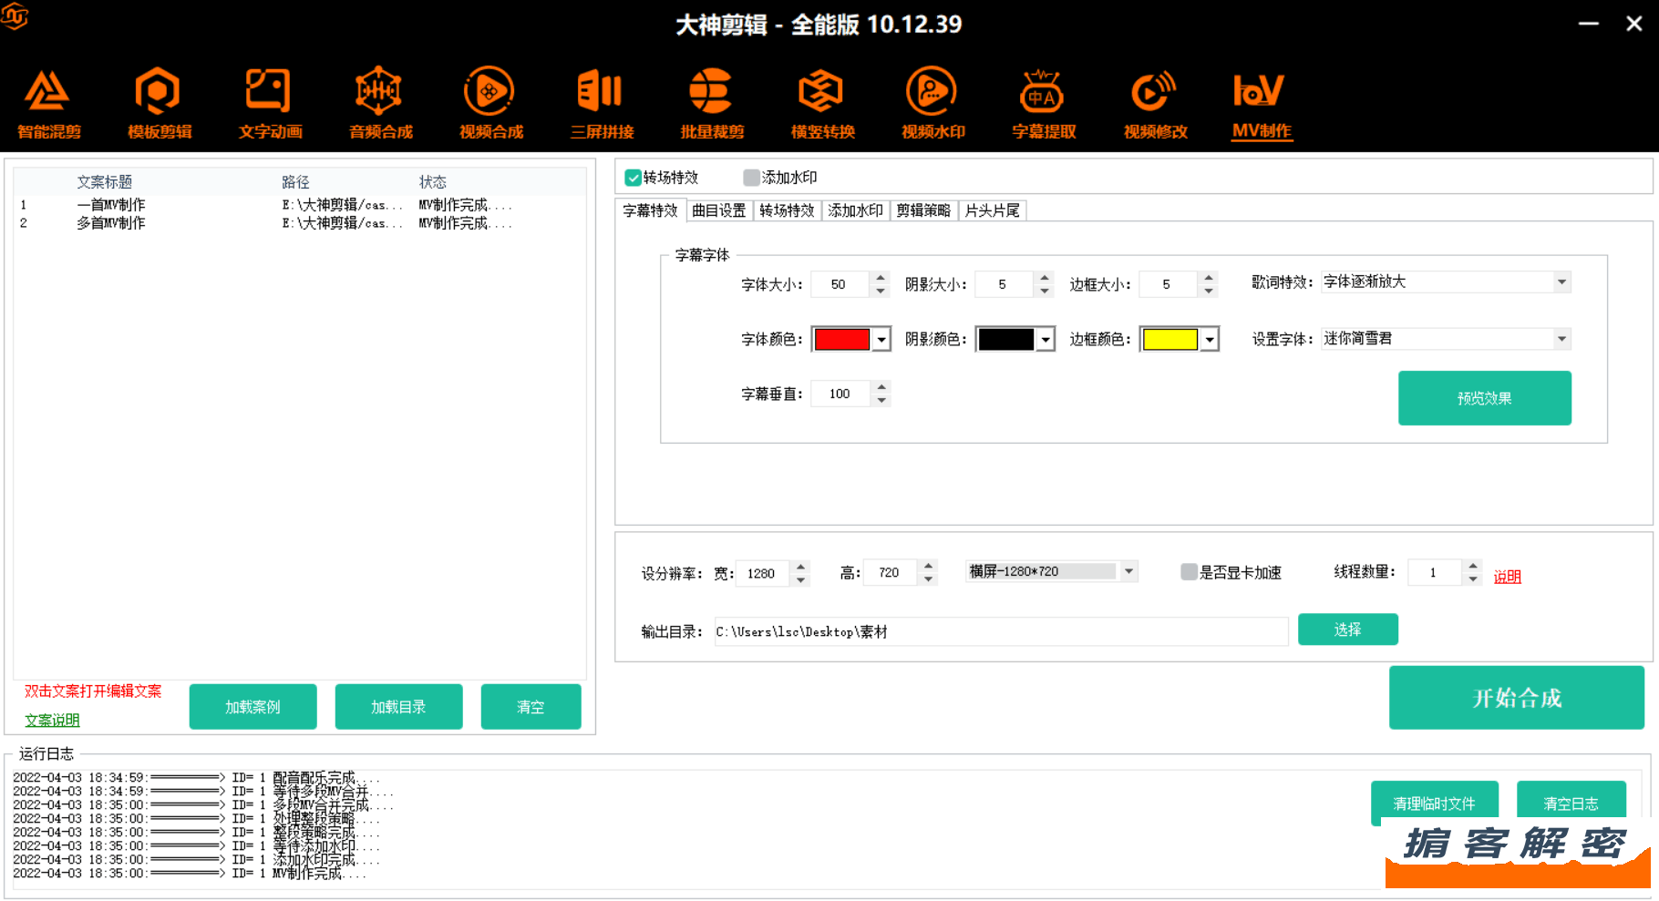Select the 多首MV制作 row
Viewport: 1659px width, 901px height.
click(x=300, y=223)
